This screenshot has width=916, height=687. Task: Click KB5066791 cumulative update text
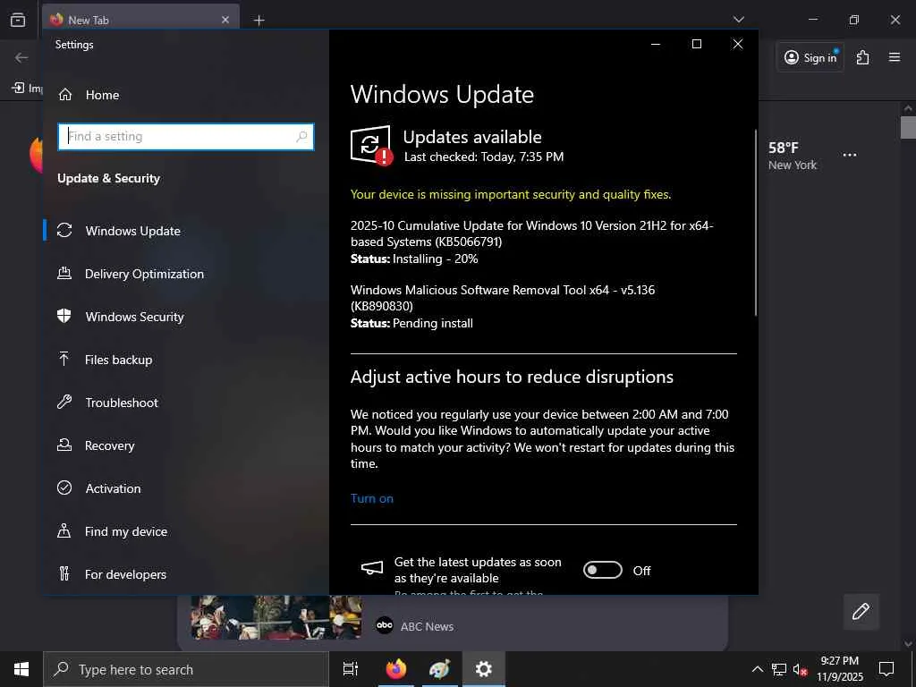click(531, 233)
